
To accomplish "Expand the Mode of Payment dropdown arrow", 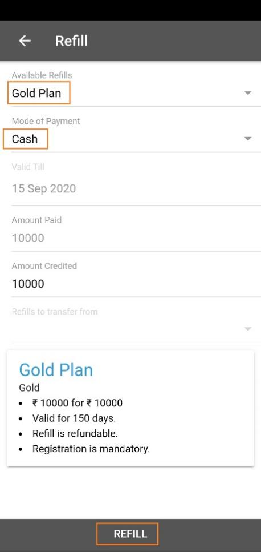I will [248, 139].
